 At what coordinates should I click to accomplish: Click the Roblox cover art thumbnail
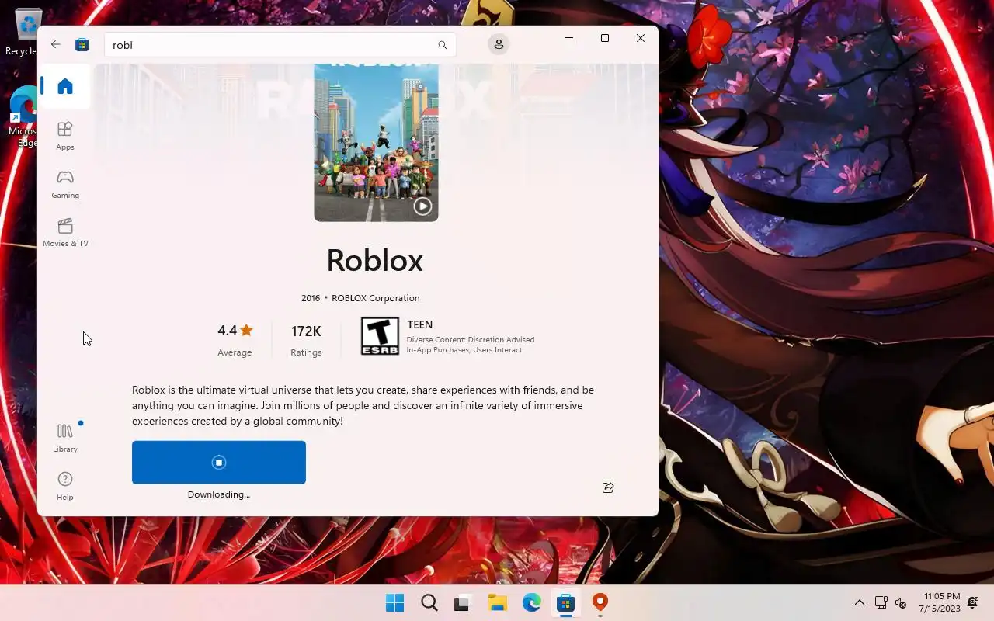click(376, 143)
